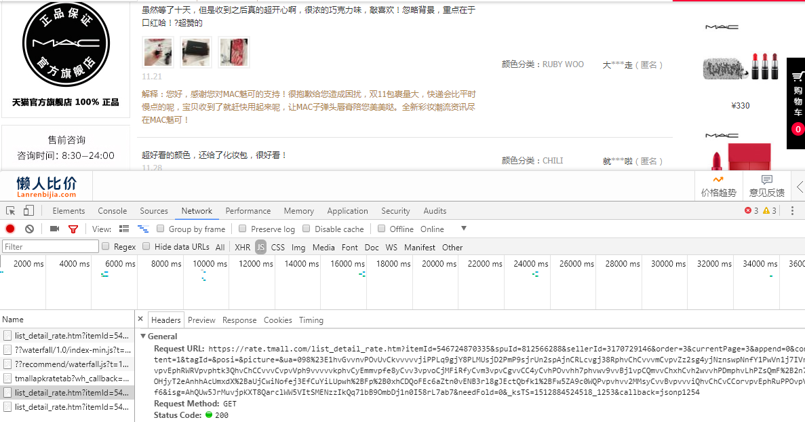Activate the inspect element picker icon
The height and width of the screenshot is (422, 805).
10,211
